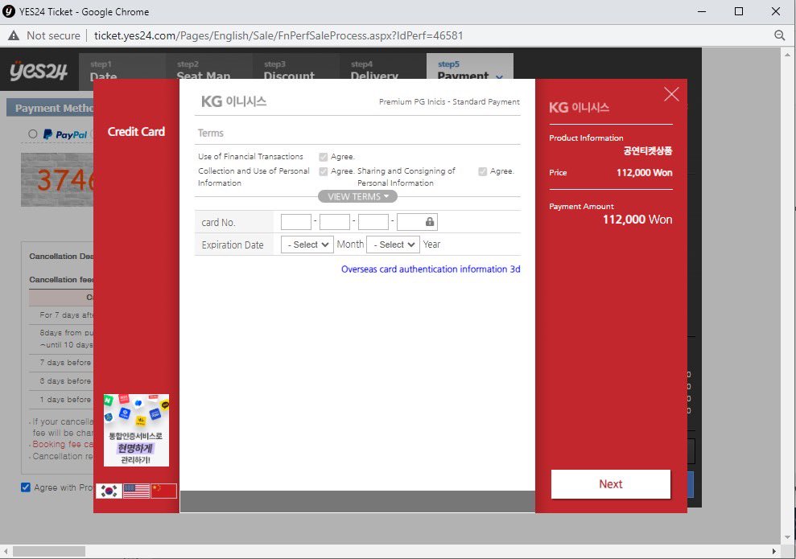Toggle Use of Financial Transactions Agree checkbox
This screenshot has width=796, height=559.
(x=323, y=157)
